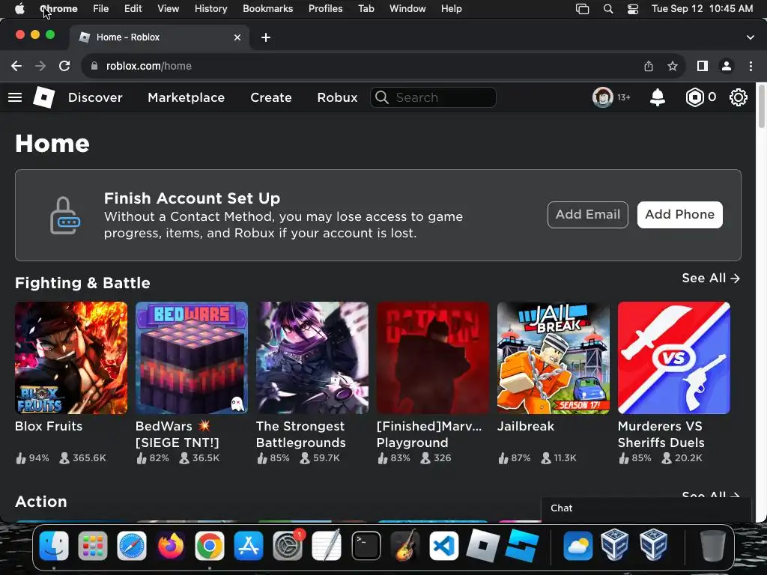The width and height of the screenshot is (767, 575).
Task: Share this page via toolbar icon
Action: [649, 66]
